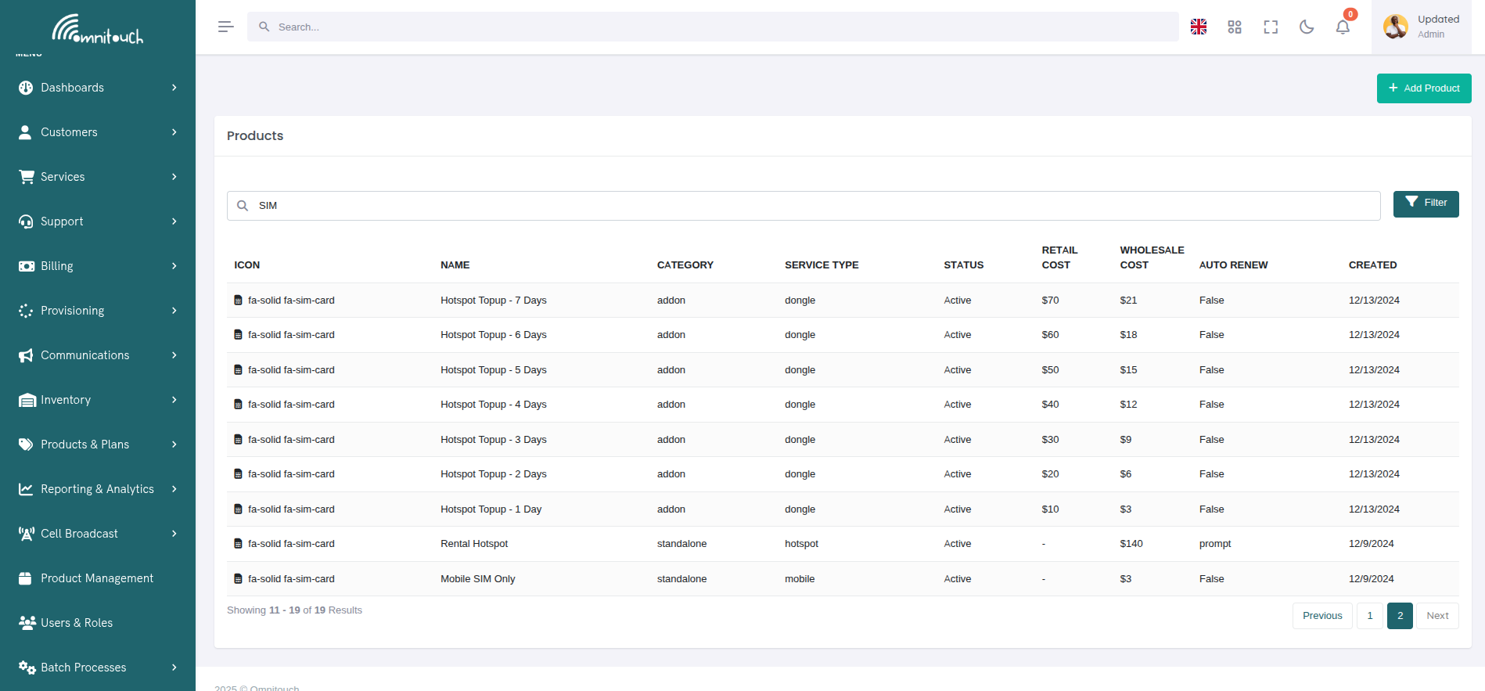Open the language selector flag icon
The width and height of the screenshot is (1485, 691).
coord(1198,27)
